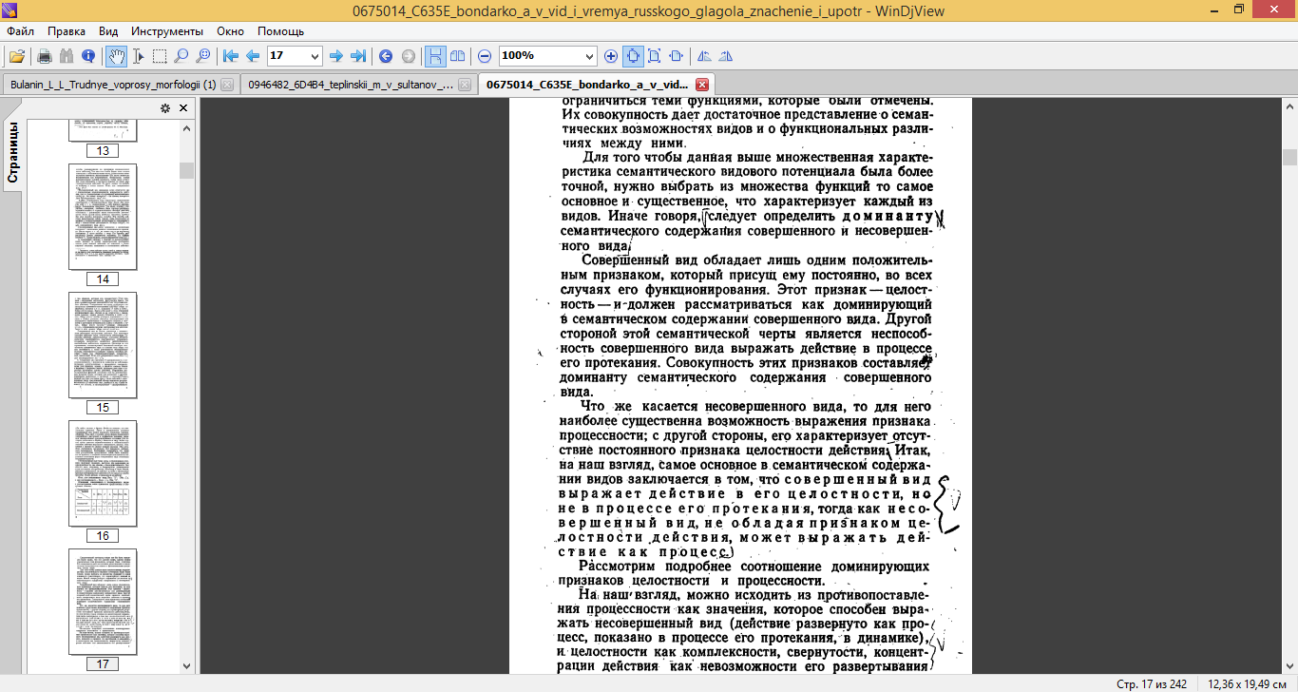The image size is (1298, 692).
Task: Fit the page in window
Action: tap(655, 56)
